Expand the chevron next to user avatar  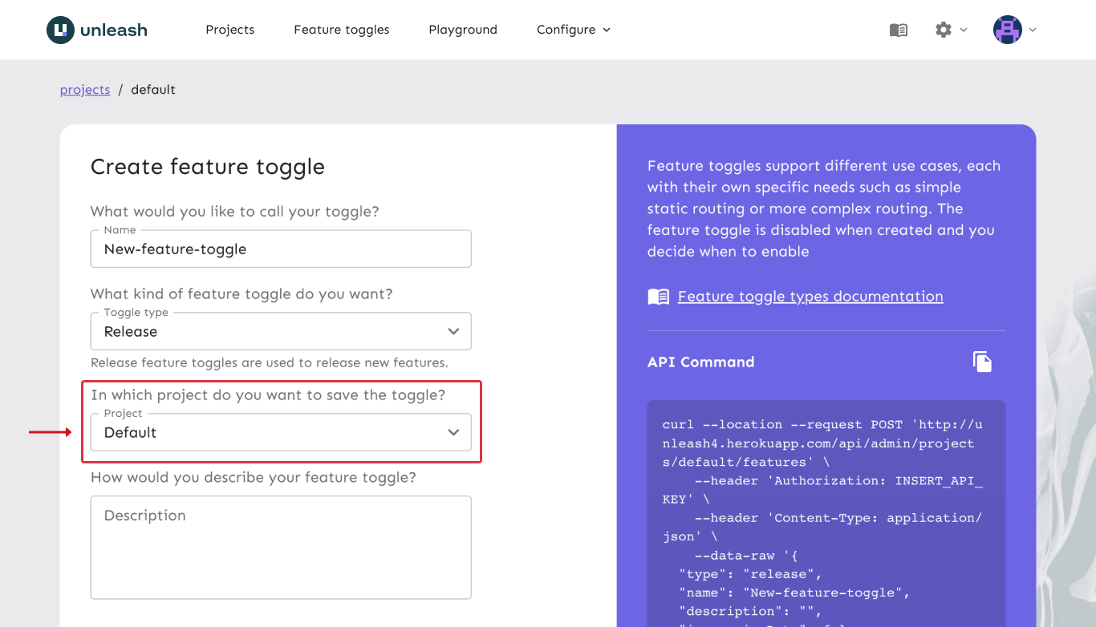pyautogui.click(x=1033, y=30)
